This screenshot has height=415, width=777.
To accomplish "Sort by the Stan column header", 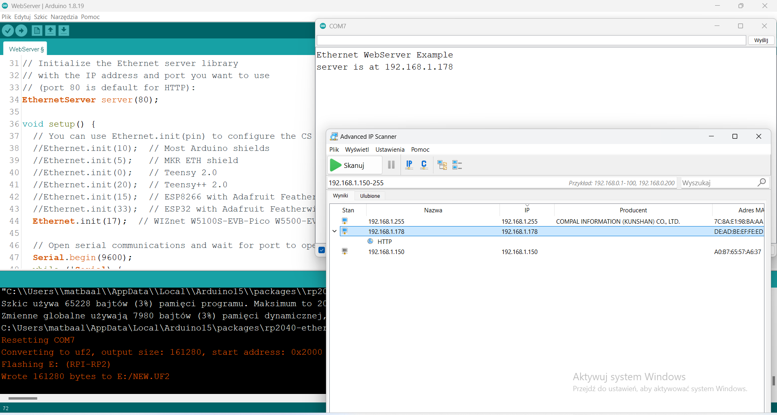I will (348, 210).
